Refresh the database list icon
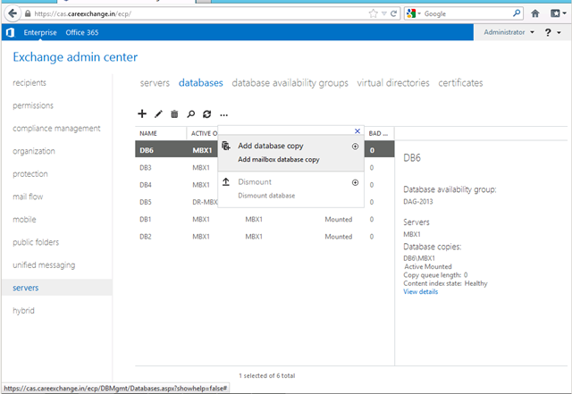 click(206, 114)
